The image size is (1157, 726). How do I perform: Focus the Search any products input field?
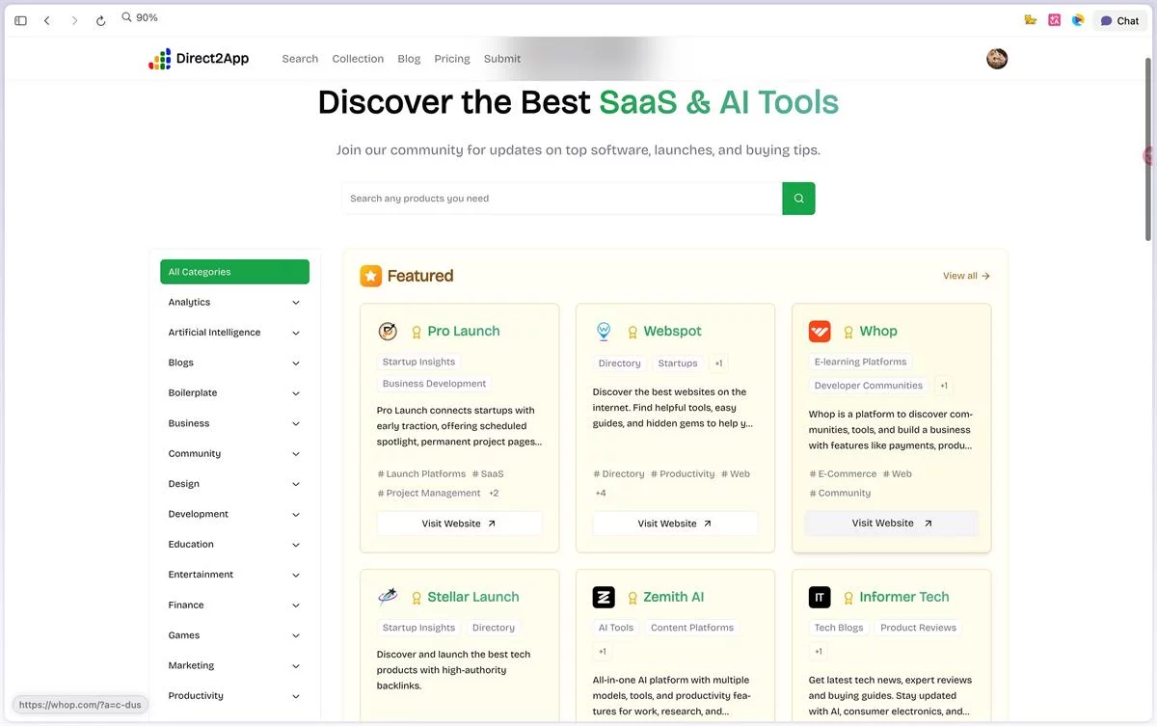[x=561, y=199]
